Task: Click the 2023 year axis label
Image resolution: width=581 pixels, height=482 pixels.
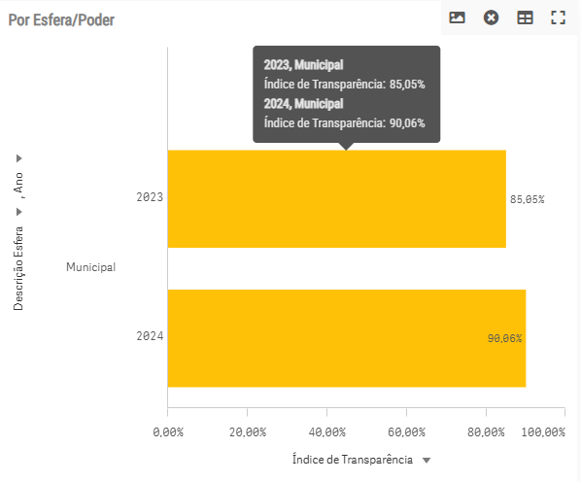Action: (x=150, y=197)
